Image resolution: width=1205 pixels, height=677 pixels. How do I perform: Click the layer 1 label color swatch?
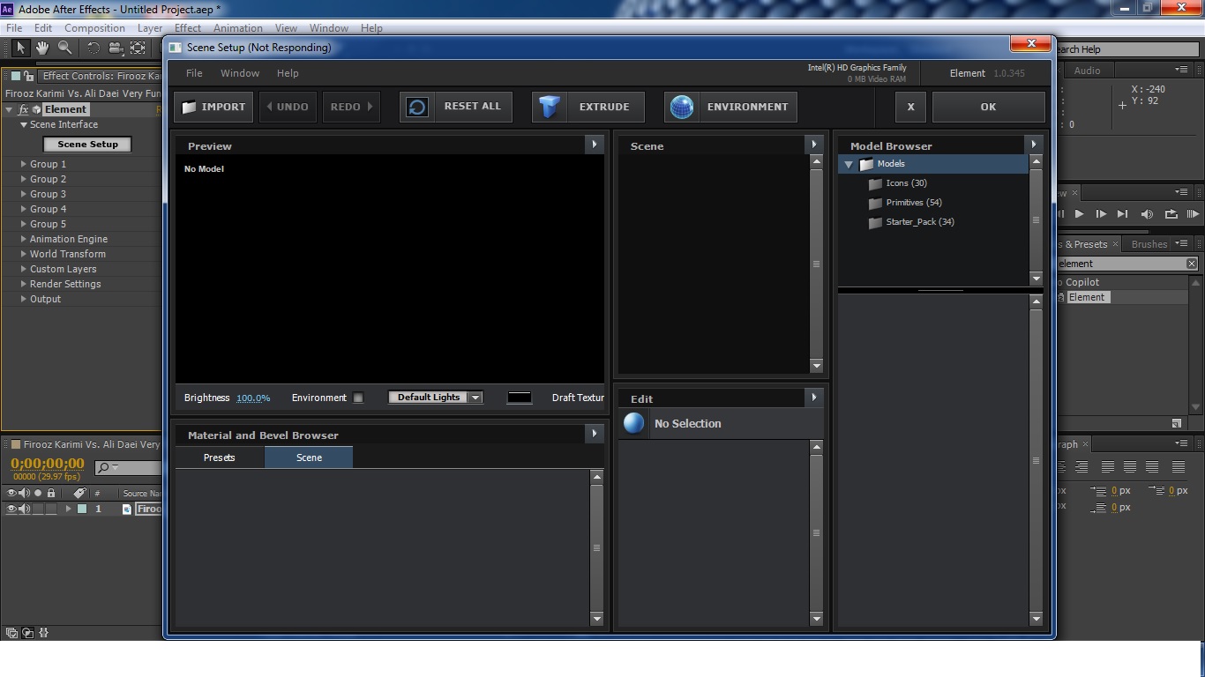tap(81, 509)
